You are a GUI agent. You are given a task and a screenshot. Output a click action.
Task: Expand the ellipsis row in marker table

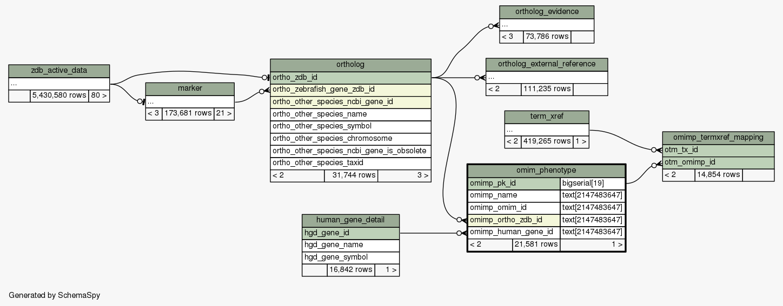190,101
